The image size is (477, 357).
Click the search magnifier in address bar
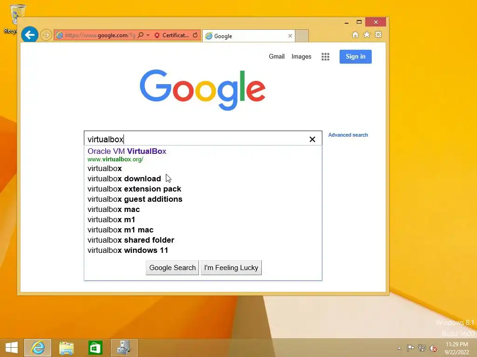[x=141, y=35]
